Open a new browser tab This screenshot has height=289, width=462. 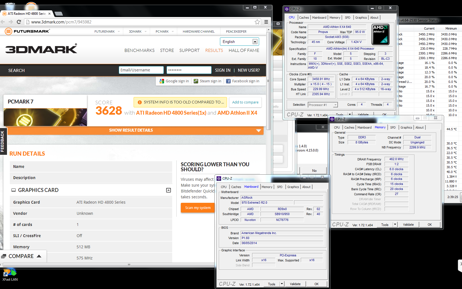click(x=58, y=13)
